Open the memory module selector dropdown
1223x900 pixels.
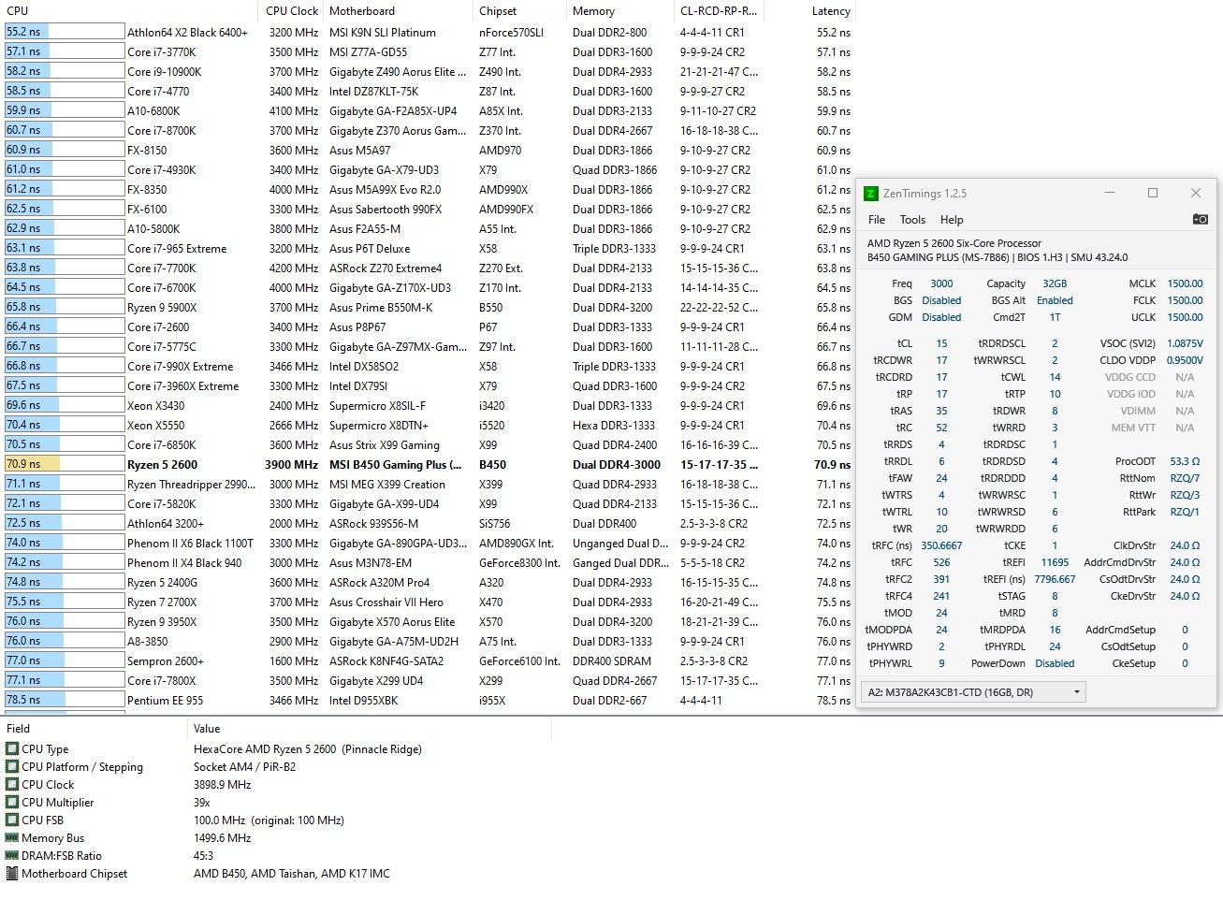coord(973,692)
